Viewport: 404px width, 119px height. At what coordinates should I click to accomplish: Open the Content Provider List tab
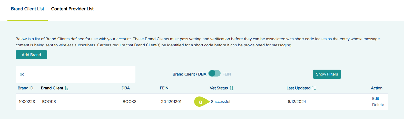point(72,9)
